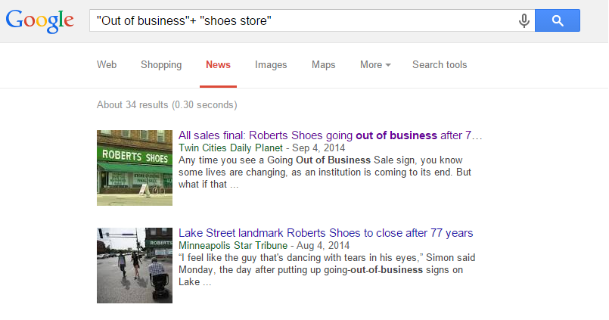Switch to the Web tab
The height and width of the screenshot is (320, 609).
click(107, 65)
